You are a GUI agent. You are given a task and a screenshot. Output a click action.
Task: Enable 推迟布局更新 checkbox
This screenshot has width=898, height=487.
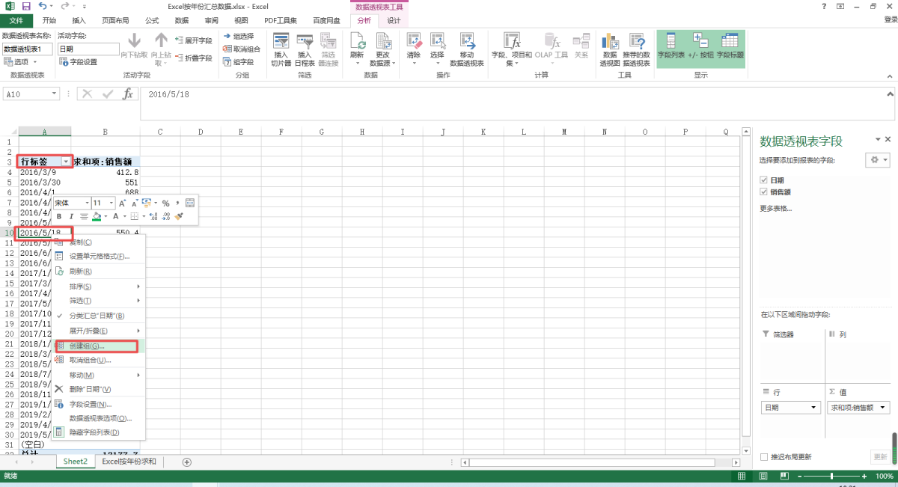pos(764,457)
